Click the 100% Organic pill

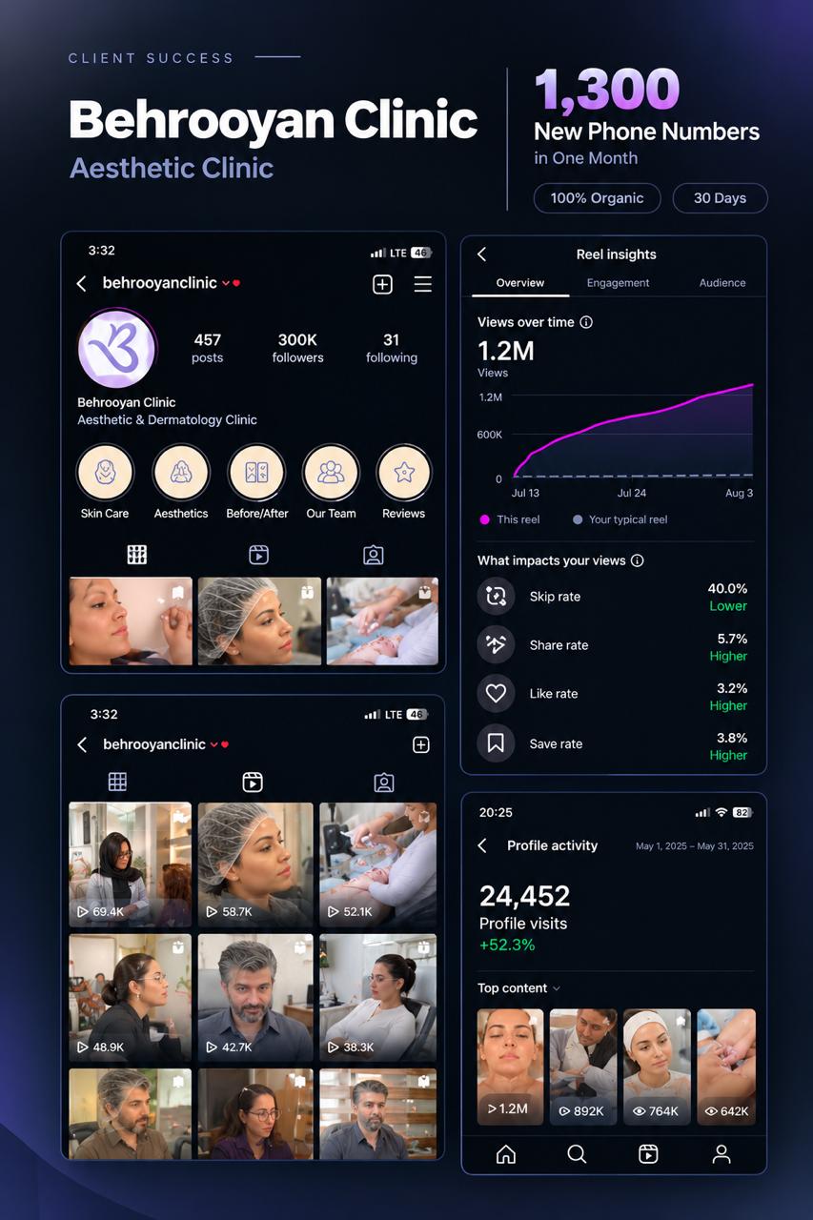tap(598, 198)
